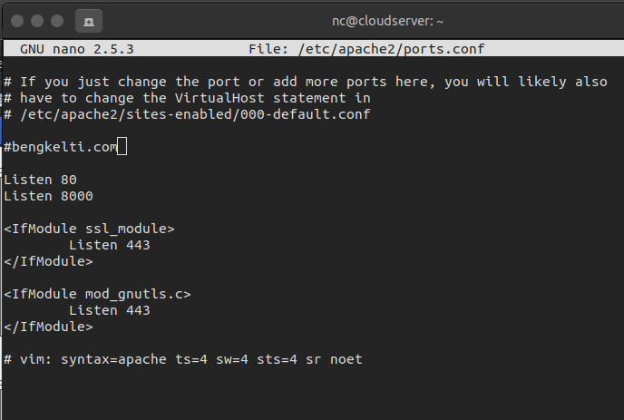This screenshot has width=624, height=420.
Task: Click the <IfModule mod_gnutls.c> line
Action: tap(98, 294)
